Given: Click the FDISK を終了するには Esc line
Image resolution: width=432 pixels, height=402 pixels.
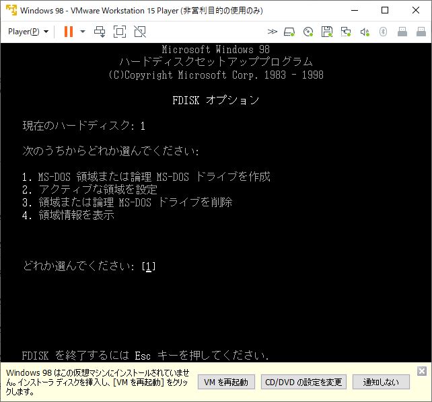Looking at the screenshot, I should [x=145, y=356].
